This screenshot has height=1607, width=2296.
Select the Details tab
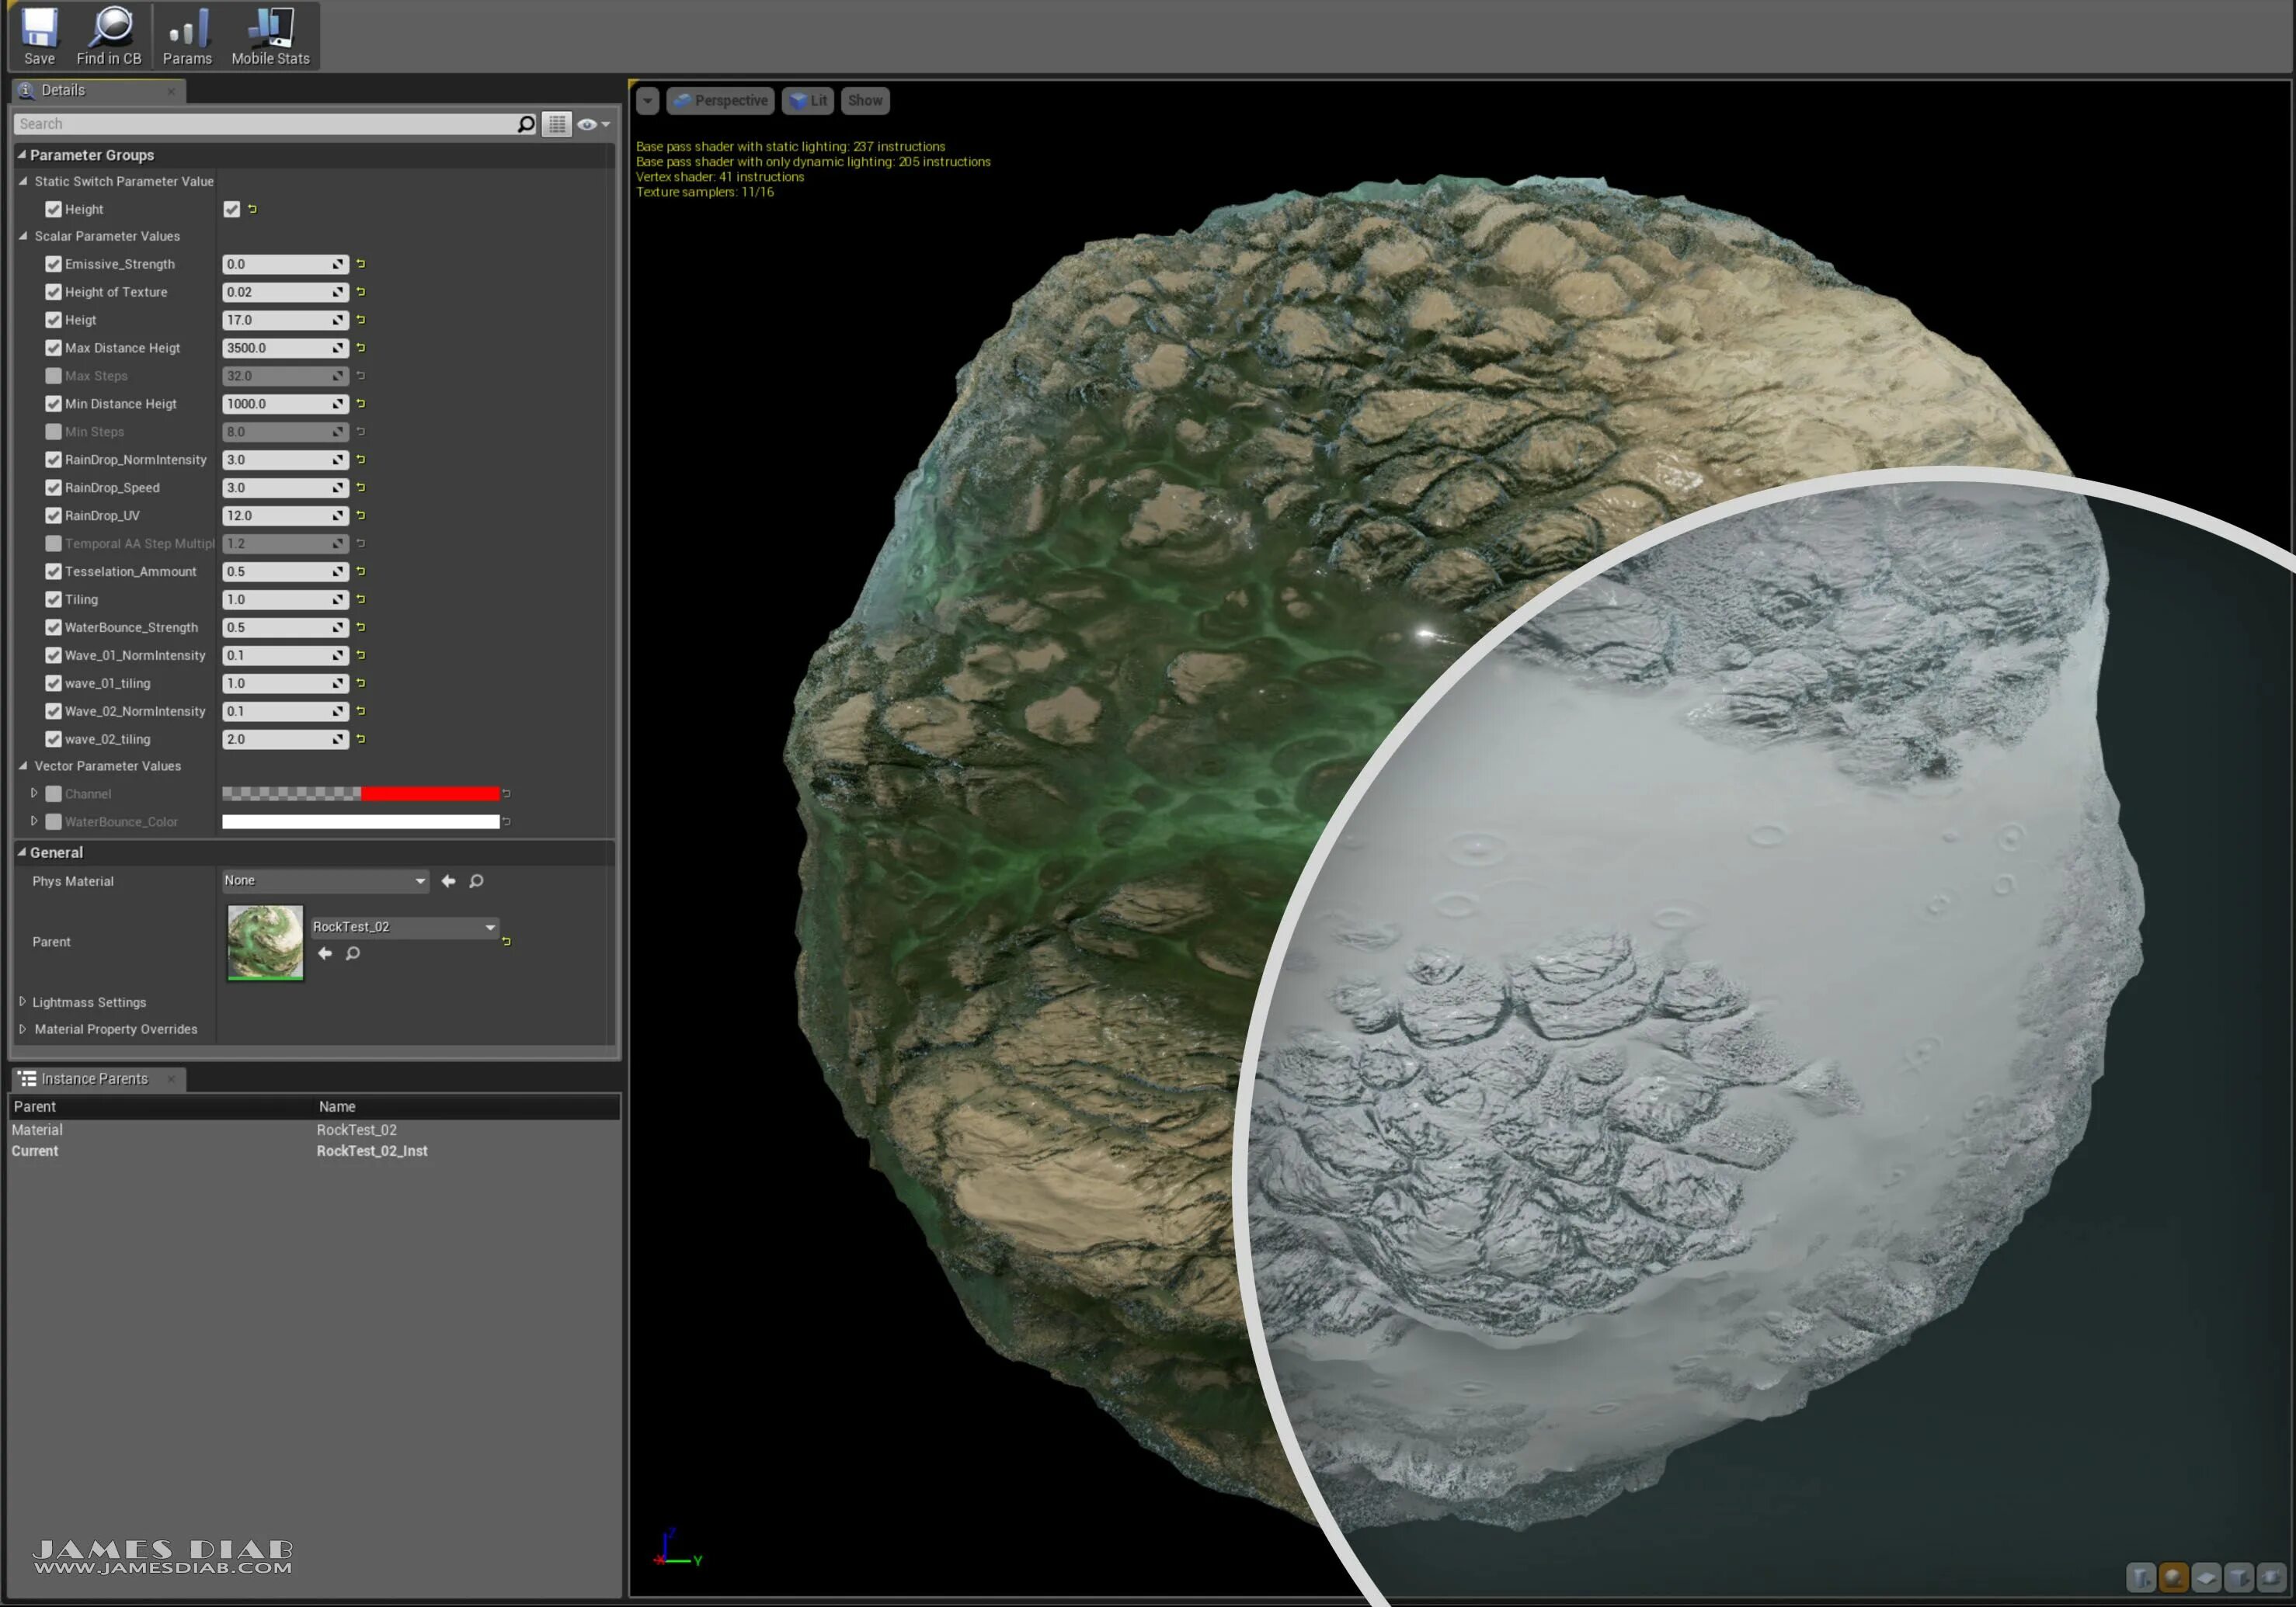coord(63,90)
